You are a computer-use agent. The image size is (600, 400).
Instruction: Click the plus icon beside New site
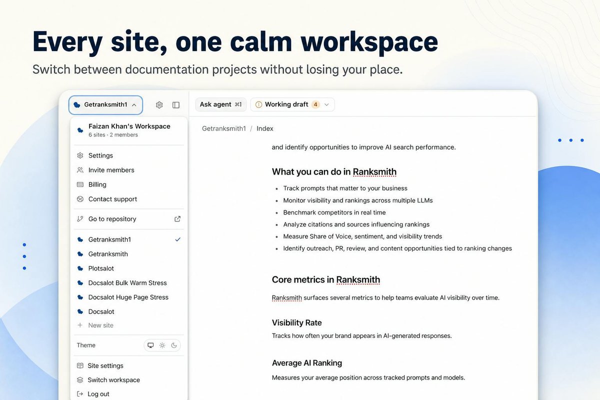pyautogui.click(x=80, y=325)
